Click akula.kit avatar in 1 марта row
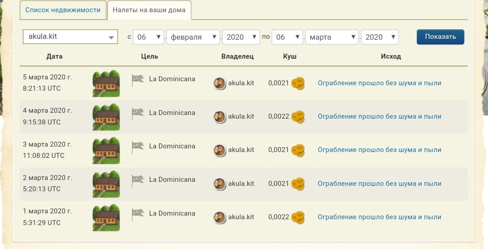The width and height of the screenshot is (488, 249). [x=220, y=217]
